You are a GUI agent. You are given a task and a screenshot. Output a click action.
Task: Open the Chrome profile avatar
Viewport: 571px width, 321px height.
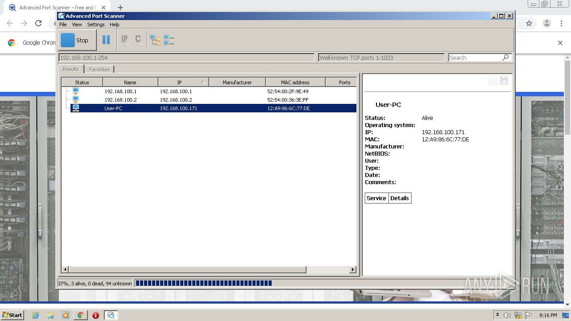pos(546,23)
